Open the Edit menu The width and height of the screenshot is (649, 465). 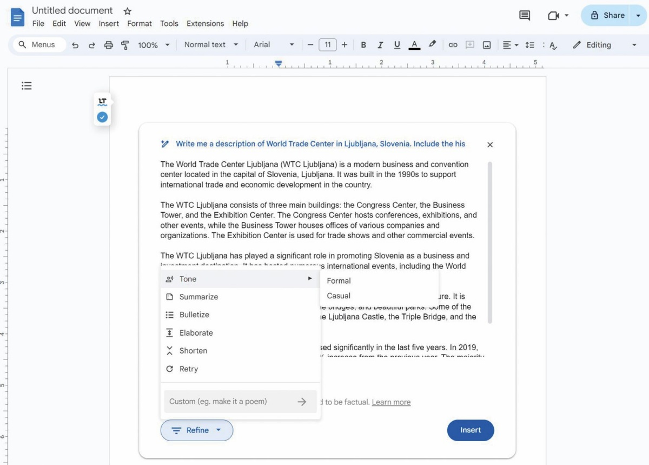click(x=59, y=24)
